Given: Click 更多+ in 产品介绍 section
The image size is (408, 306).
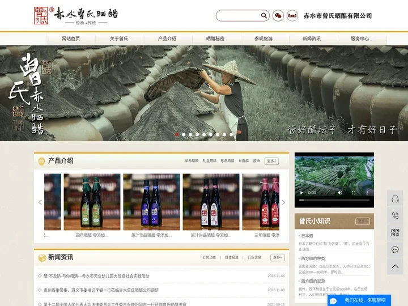Looking at the screenshot, I should tap(271, 161).
